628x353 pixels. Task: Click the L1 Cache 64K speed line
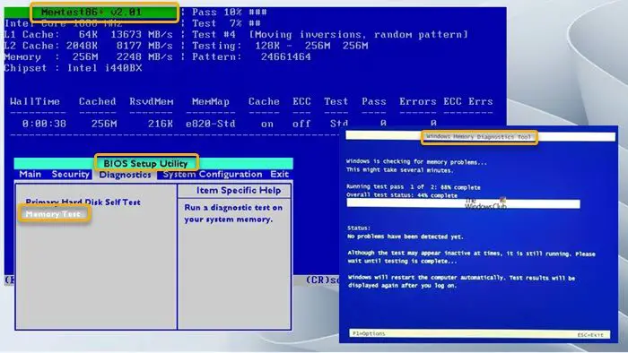89,34
